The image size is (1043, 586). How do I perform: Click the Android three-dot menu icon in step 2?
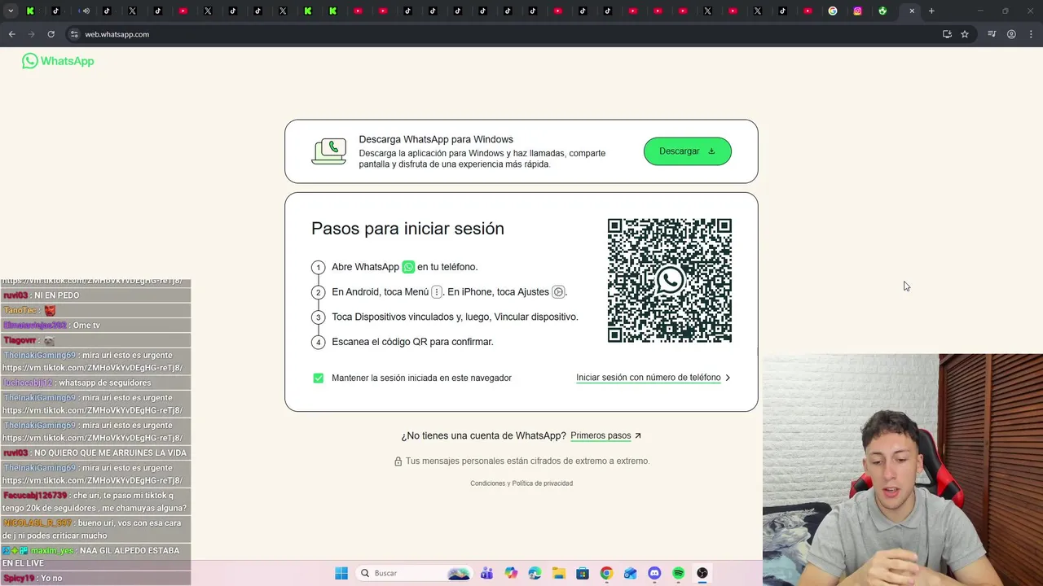437,292
